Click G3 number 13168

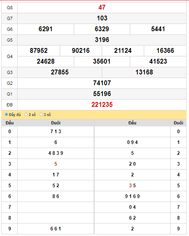click(144, 72)
